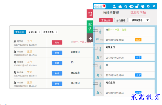Click red 查看全部 button in right panel
The image size is (162, 105).
(x=106, y=20)
